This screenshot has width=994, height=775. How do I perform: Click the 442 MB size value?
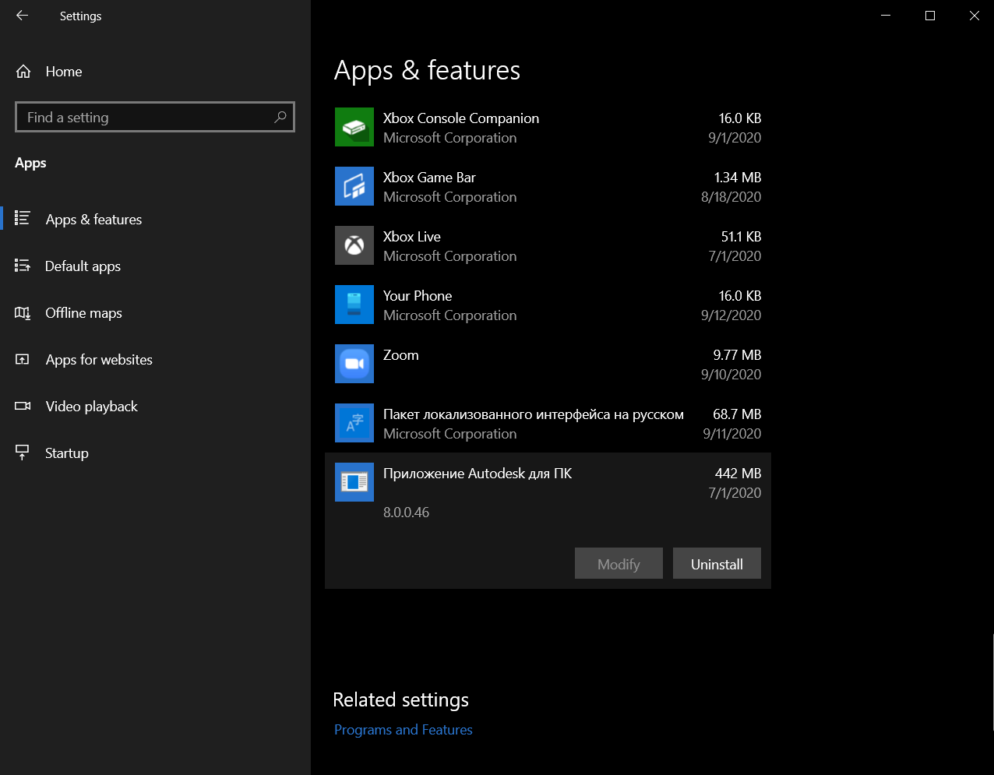(x=738, y=474)
